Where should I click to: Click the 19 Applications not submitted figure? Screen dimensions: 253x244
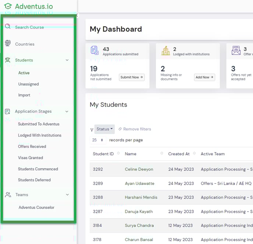94,69
